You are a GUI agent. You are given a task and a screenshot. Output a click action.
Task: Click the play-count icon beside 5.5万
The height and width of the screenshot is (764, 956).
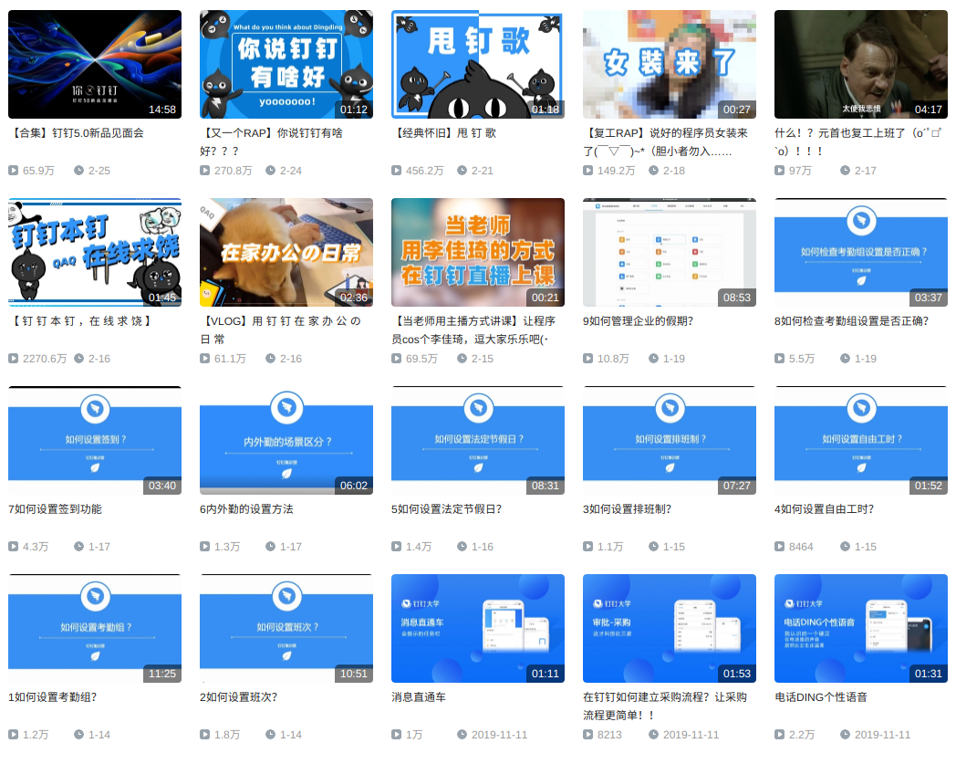point(779,358)
